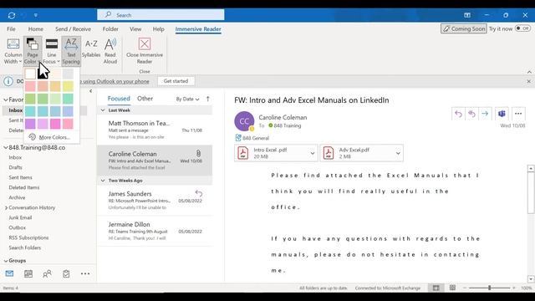This screenshot has height=301, width=535.
Task: Click into the Search box
Action: click(160, 15)
